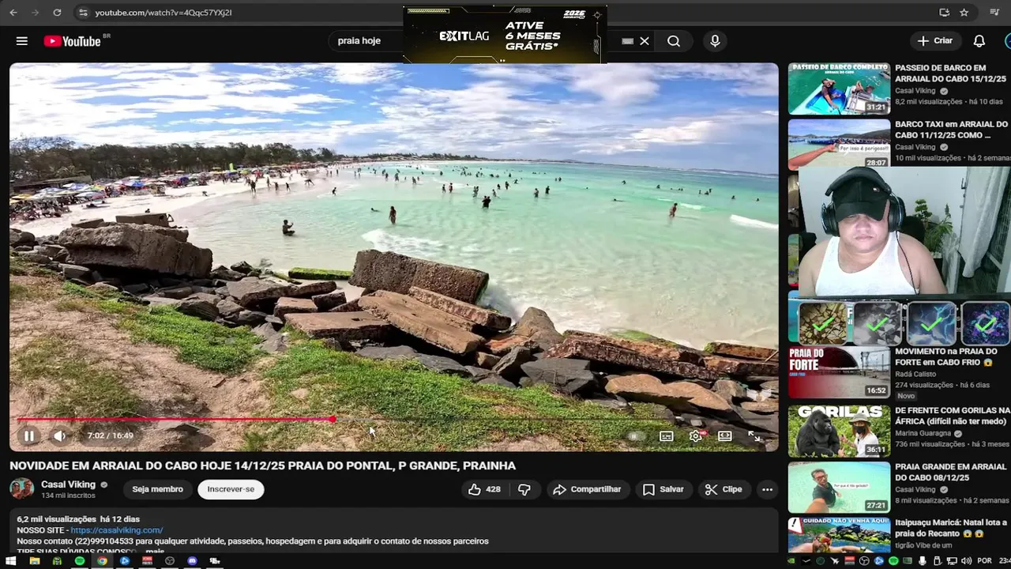Like the video with the thumbs up
Screen dimensions: 1011x569
pos(484,489)
